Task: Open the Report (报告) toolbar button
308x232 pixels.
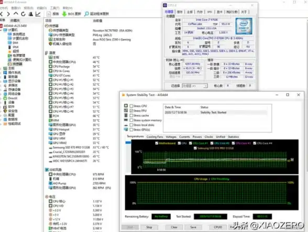Action: click(53, 14)
